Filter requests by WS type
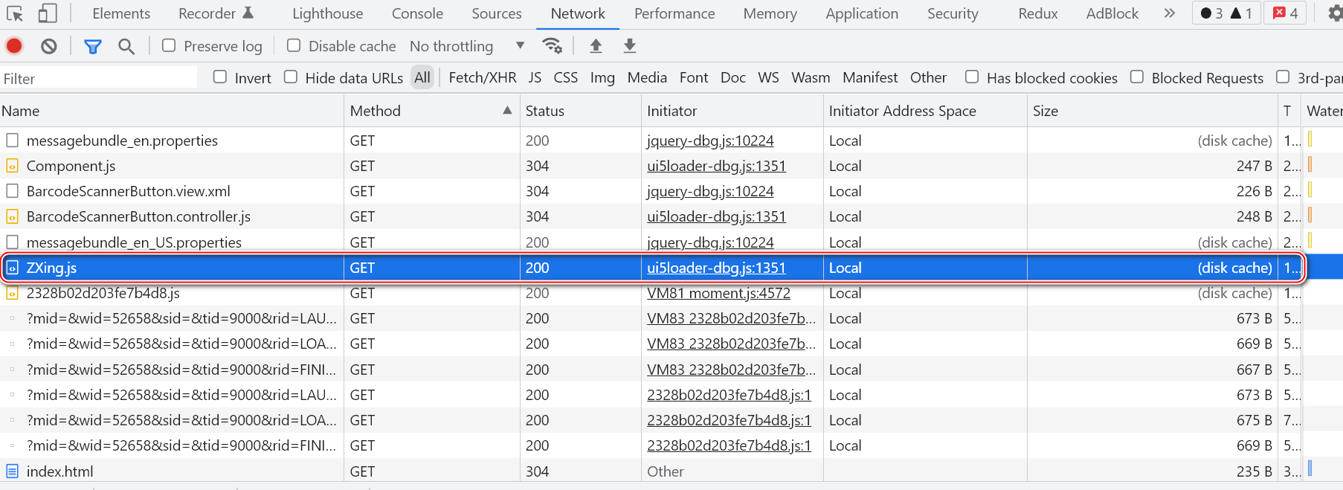The width and height of the screenshot is (1343, 490). (x=768, y=77)
